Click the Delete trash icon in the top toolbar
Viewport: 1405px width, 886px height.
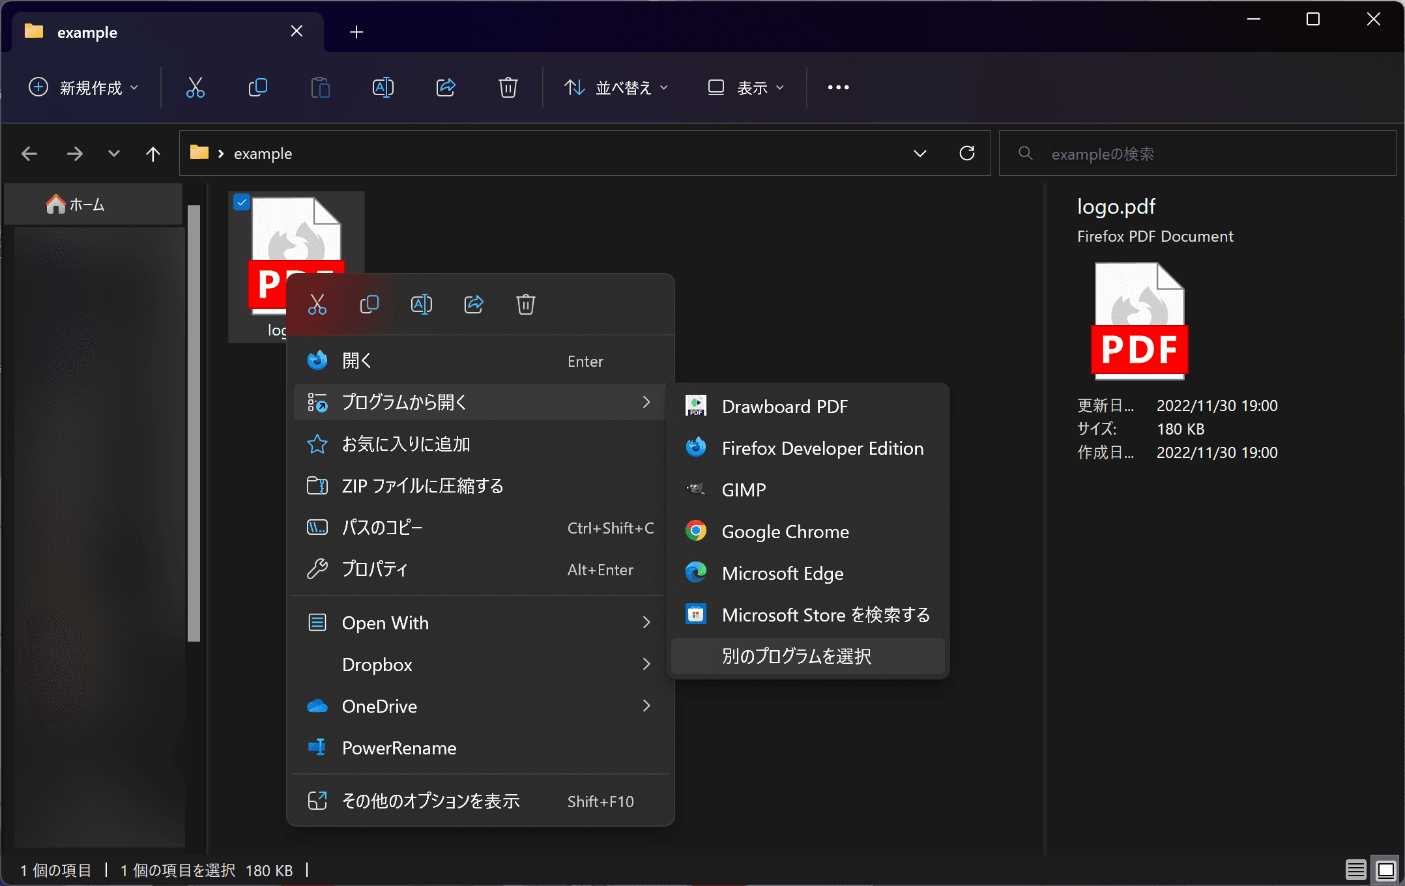point(508,87)
